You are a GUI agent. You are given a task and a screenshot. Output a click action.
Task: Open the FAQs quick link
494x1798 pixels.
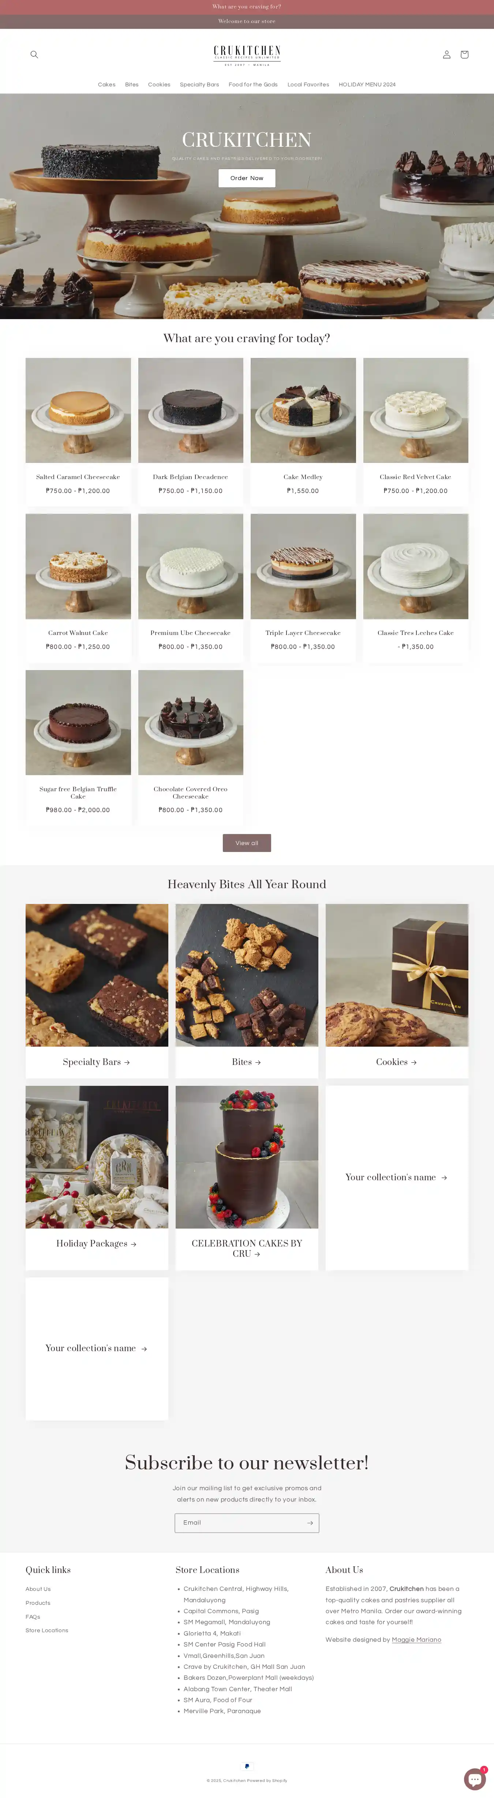tap(33, 1616)
